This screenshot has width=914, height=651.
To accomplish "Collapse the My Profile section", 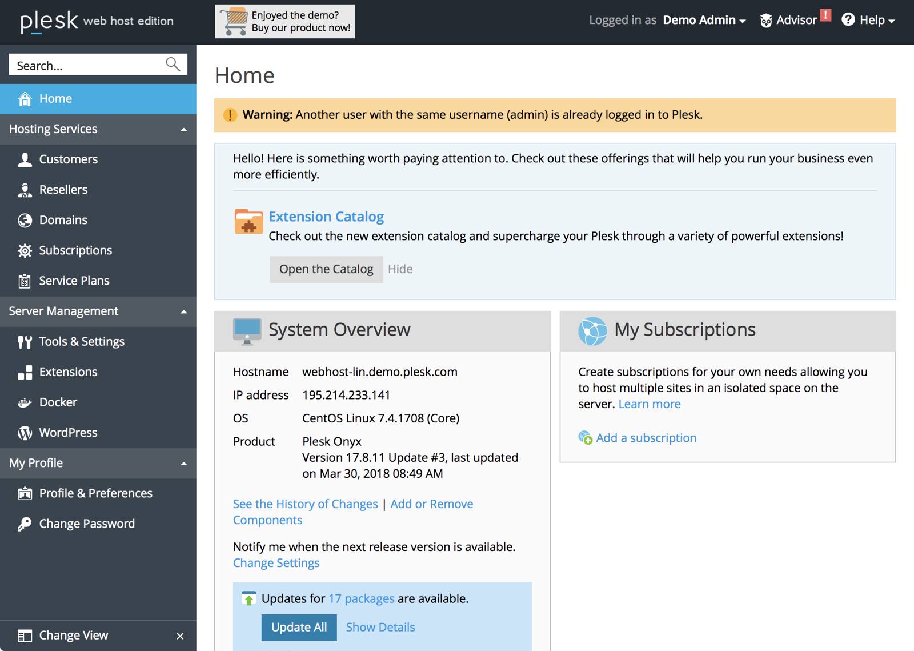I will (183, 464).
